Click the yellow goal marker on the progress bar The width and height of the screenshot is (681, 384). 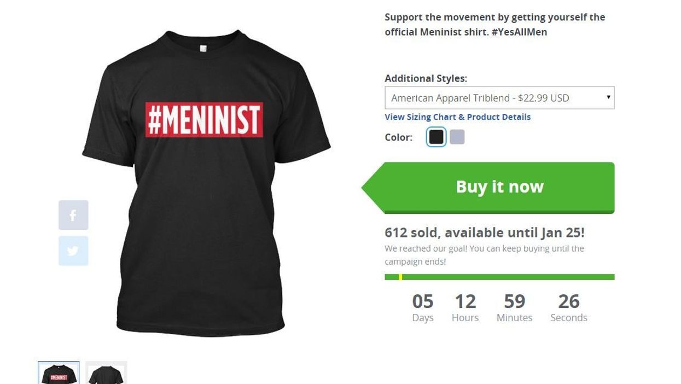[x=401, y=276]
